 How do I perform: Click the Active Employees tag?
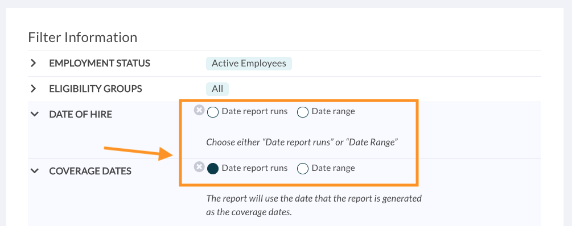pyautogui.click(x=249, y=64)
